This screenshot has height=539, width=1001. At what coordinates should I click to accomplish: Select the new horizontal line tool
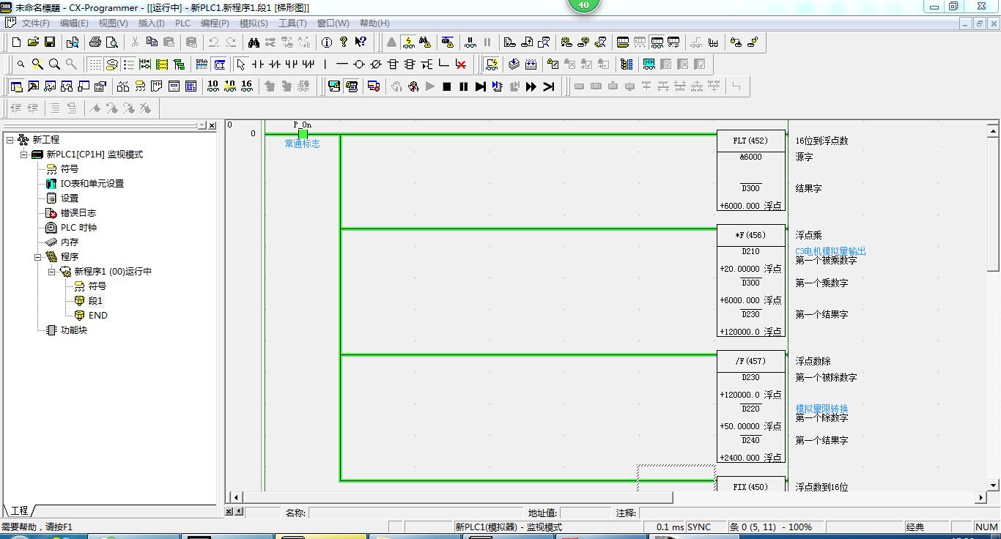pyautogui.click(x=341, y=64)
